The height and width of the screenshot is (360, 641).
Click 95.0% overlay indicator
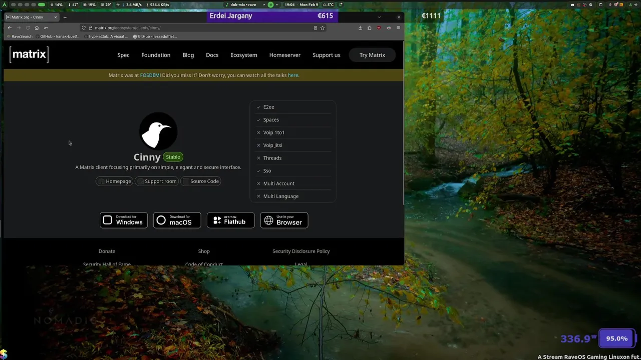tap(616, 338)
